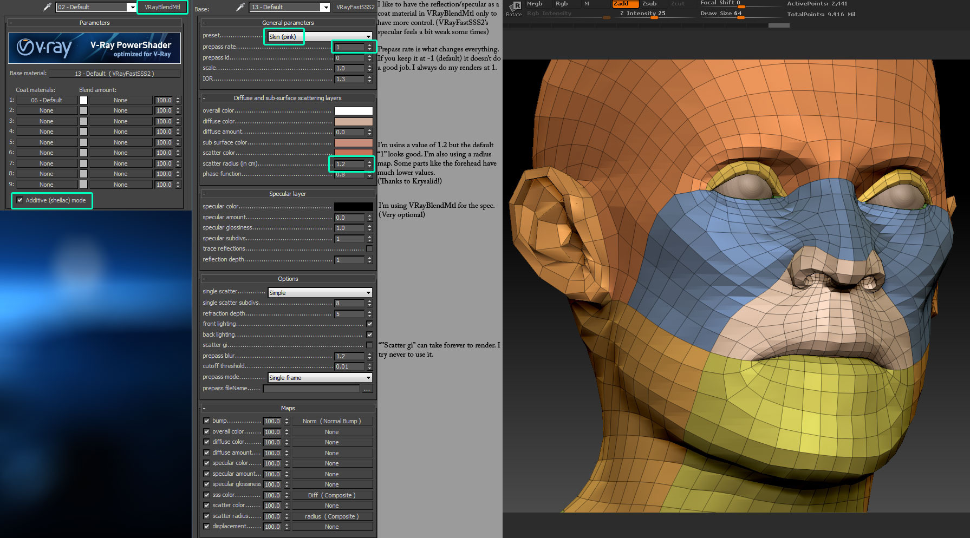Click the single scatter subdivs value field
Viewport: 970px width, 538px height.
pos(350,303)
